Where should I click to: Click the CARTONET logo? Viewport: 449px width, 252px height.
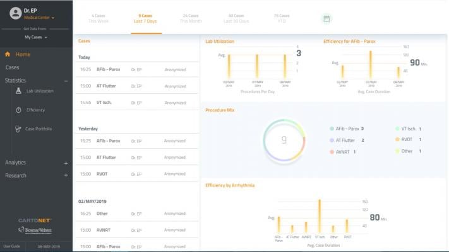click(35, 220)
